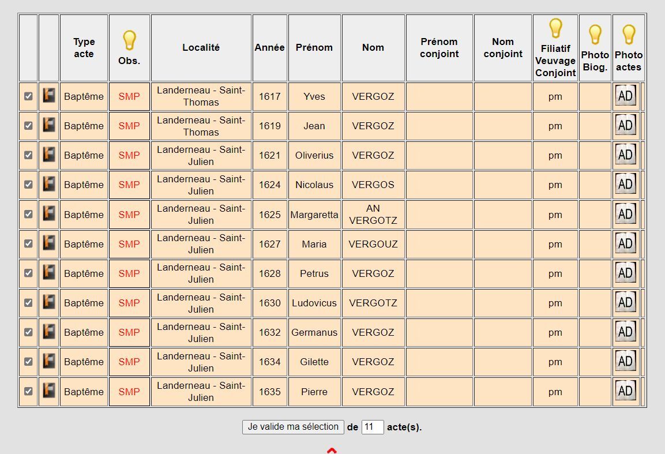Image resolution: width=665 pixels, height=454 pixels.
Task: Click Je valide ma sélection button
Action: click(293, 427)
